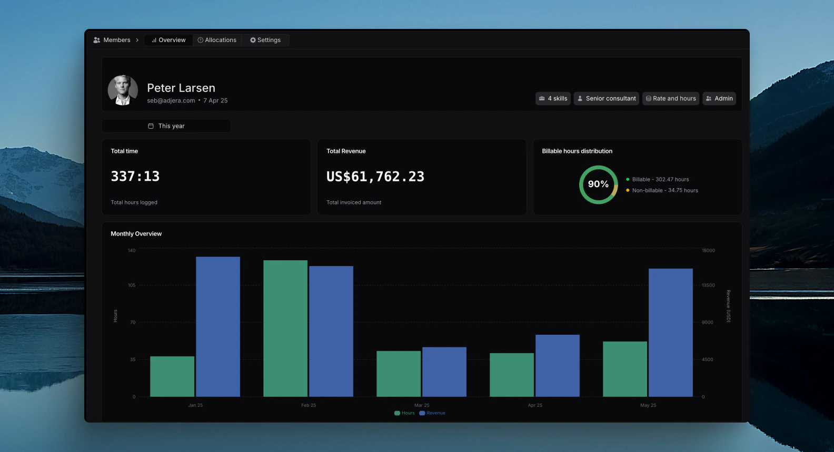Toggle the Revenue series in chart legend

pos(432,413)
